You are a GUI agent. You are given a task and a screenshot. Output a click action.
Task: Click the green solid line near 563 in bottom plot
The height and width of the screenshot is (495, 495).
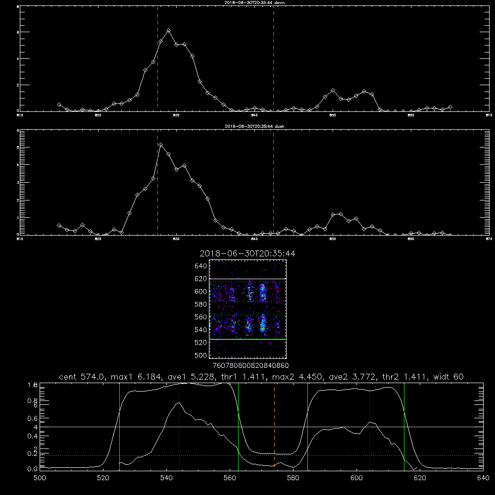(239, 427)
